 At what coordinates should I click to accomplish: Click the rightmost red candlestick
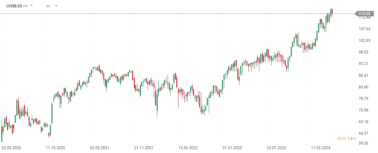tap(332, 12)
